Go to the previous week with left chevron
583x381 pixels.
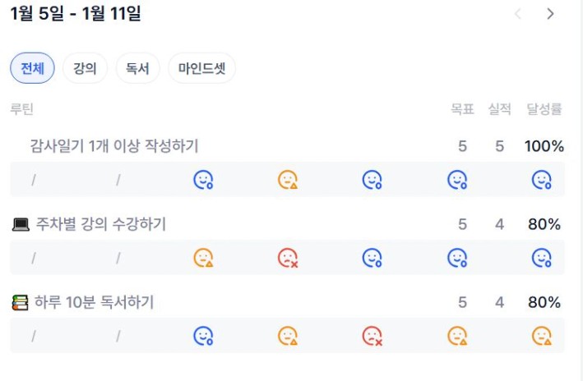pos(518,14)
